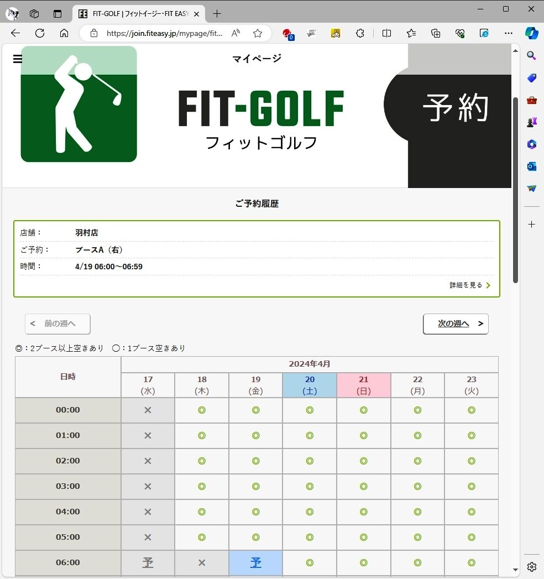Click the site info lock icon
Image resolution: width=544 pixels, height=579 pixels.
click(x=94, y=33)
